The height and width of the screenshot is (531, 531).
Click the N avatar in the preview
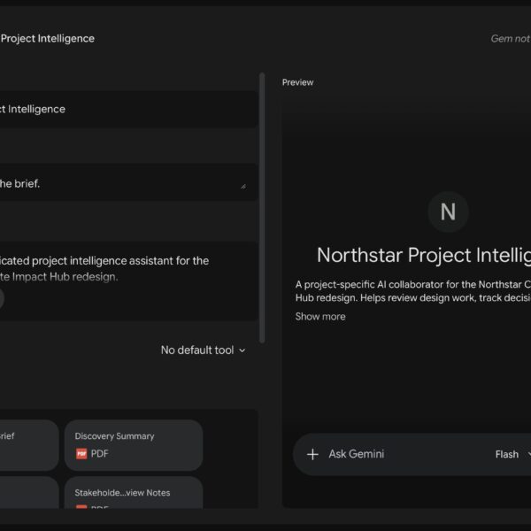click(x=448, y=212)
